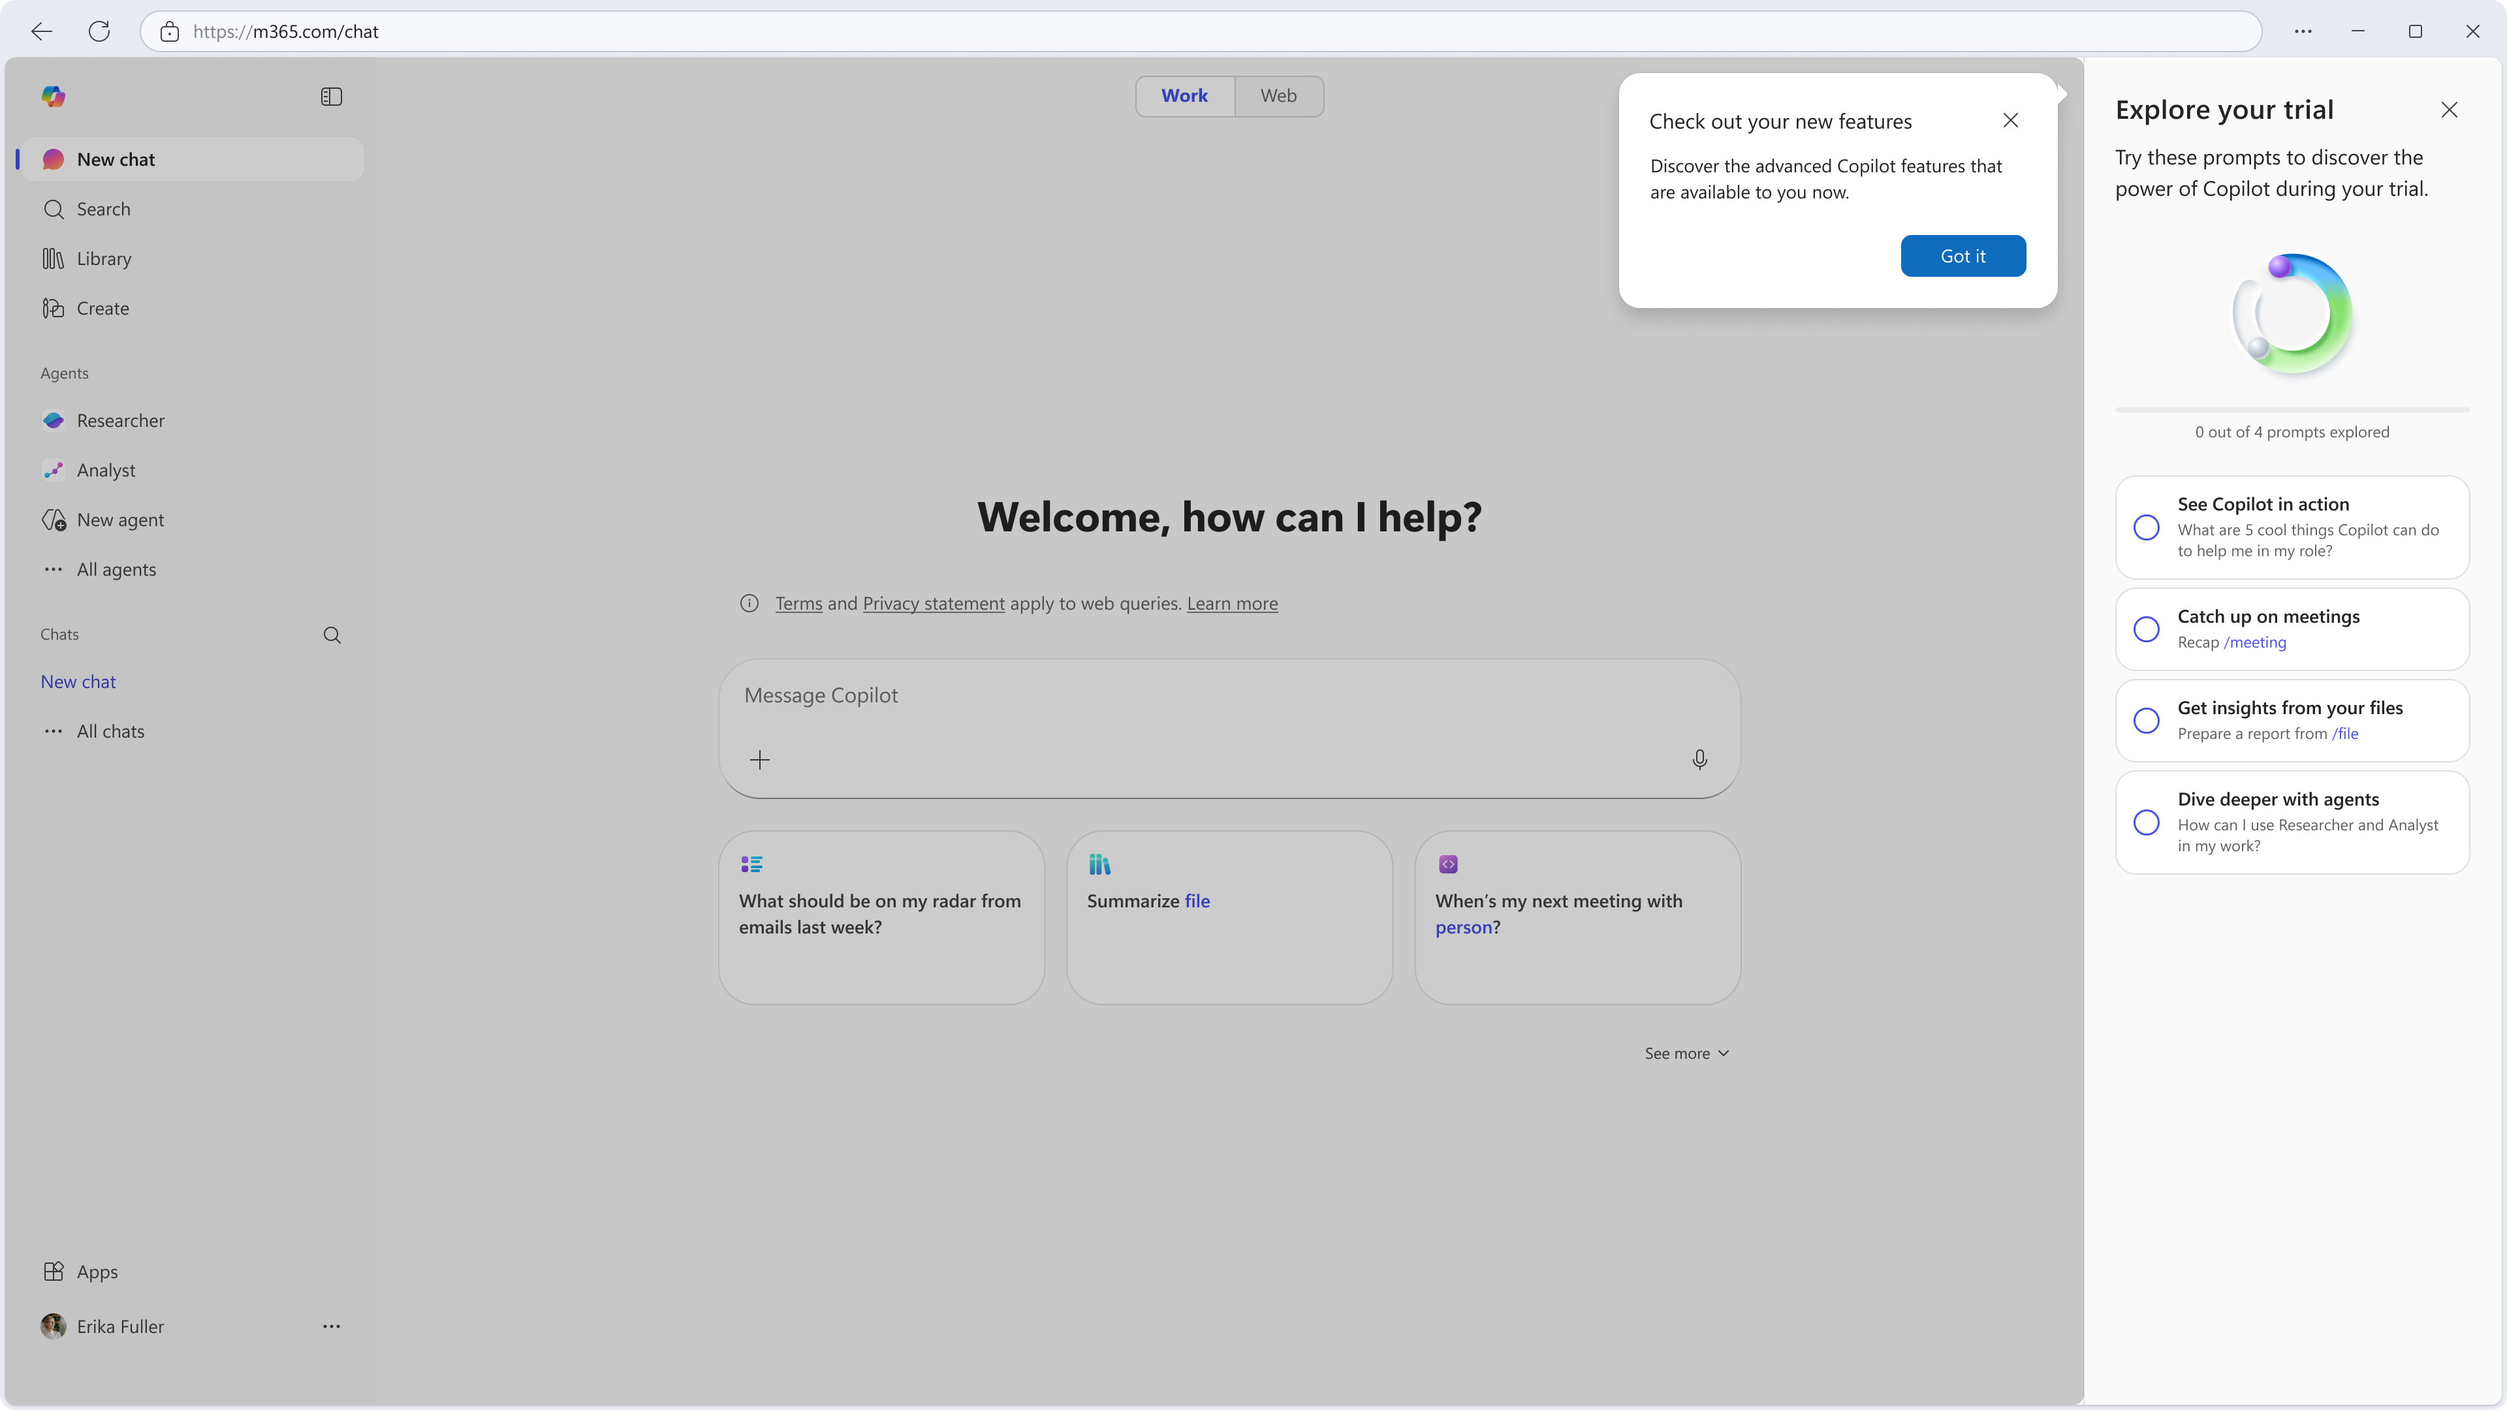
Task: Open browser more options ellipsis menu
Action: pyautogui.click(x=2303, y=31)
